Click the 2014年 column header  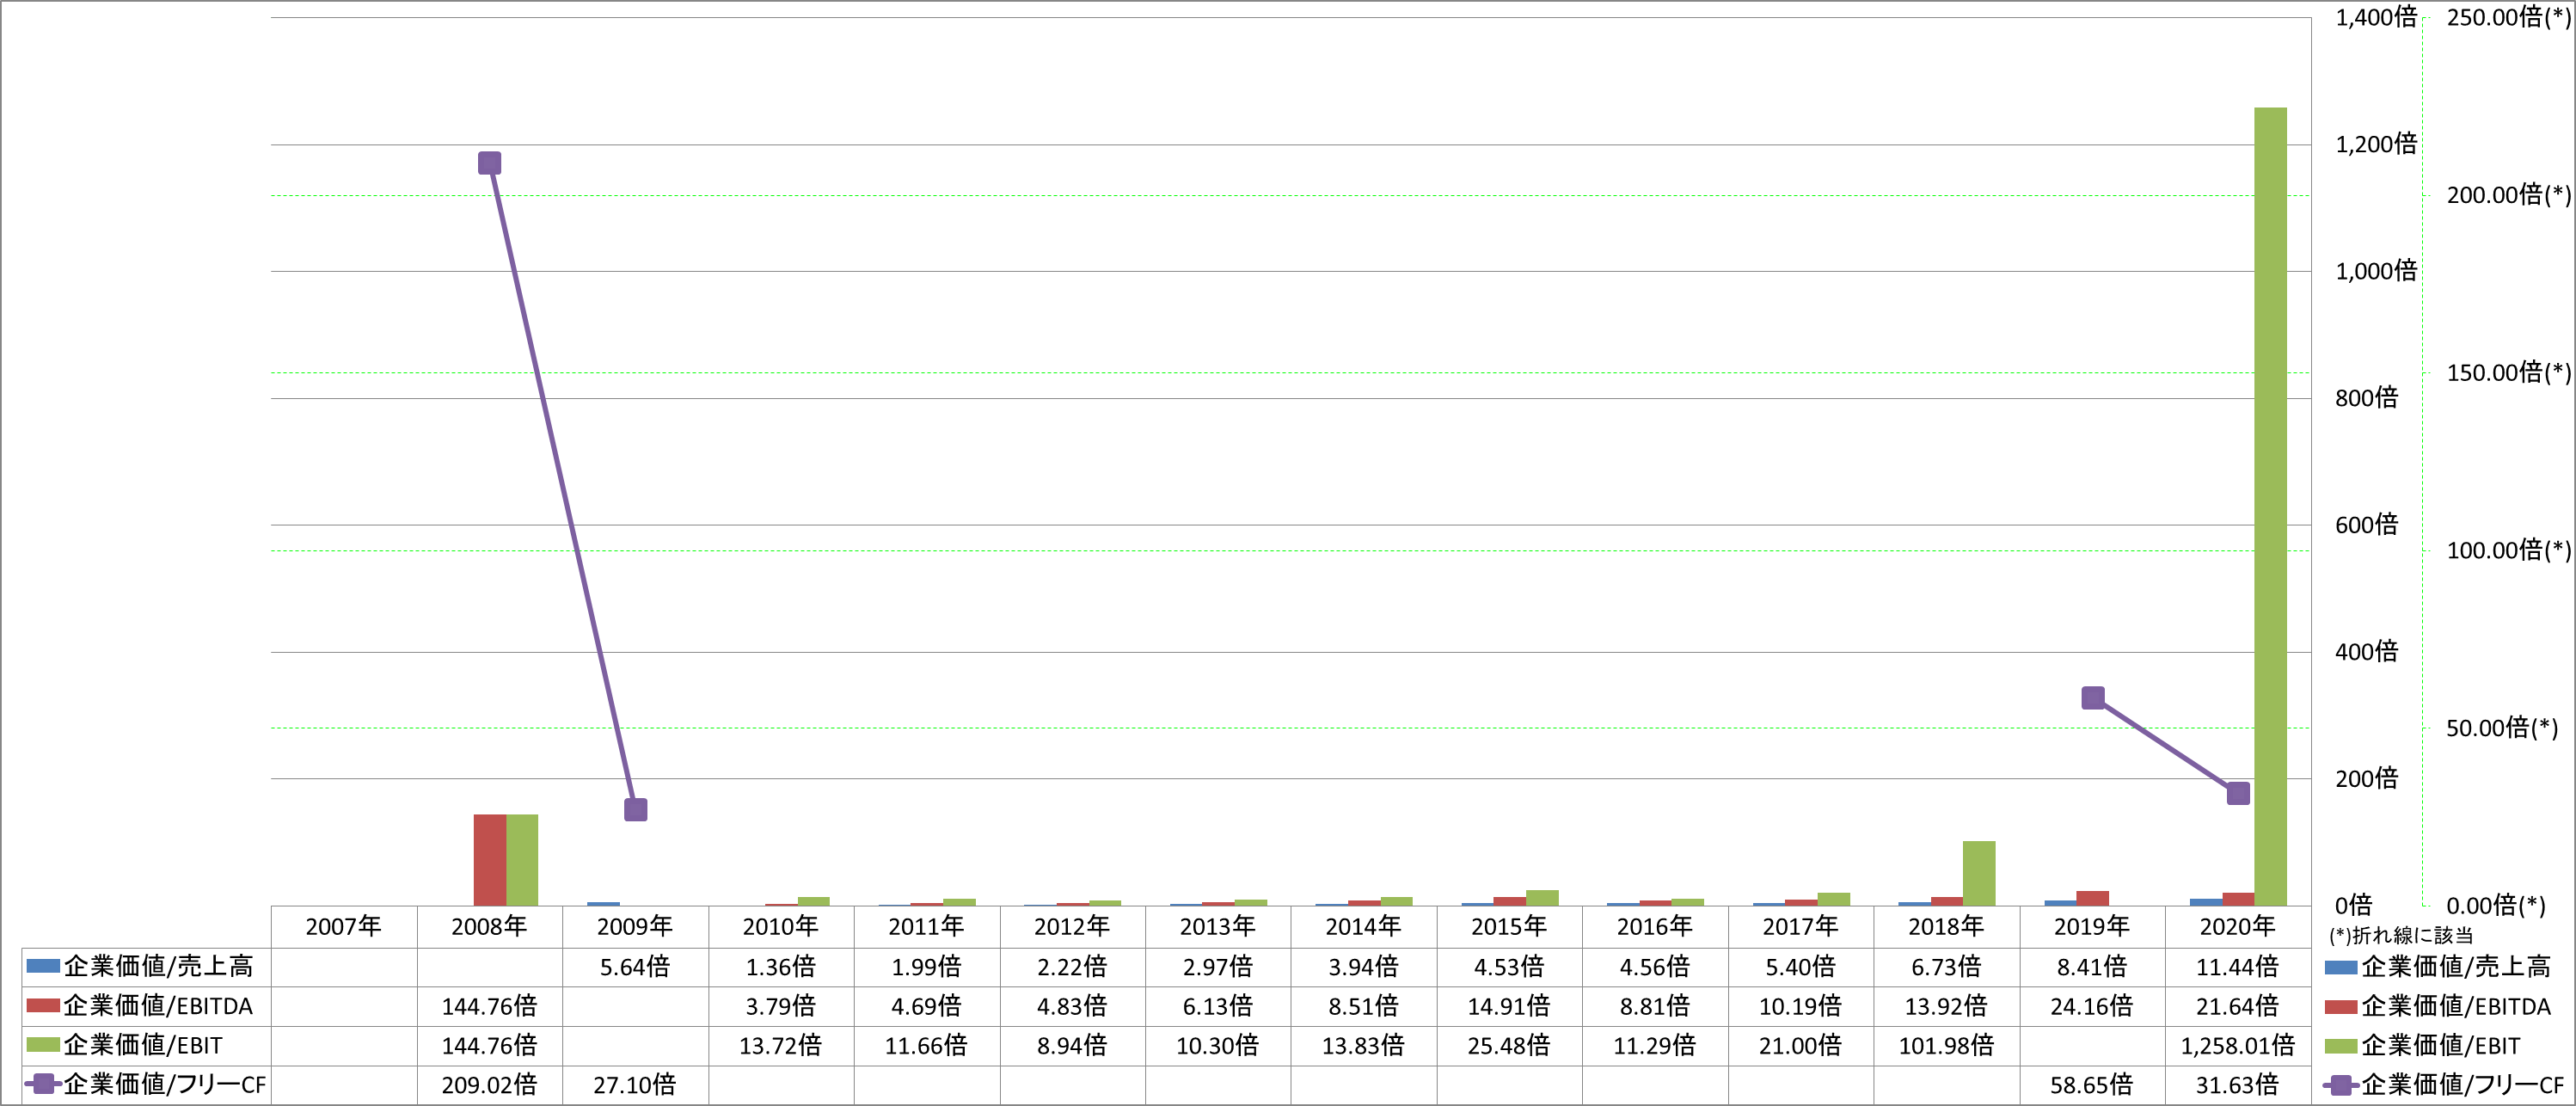pos(1364,927)
